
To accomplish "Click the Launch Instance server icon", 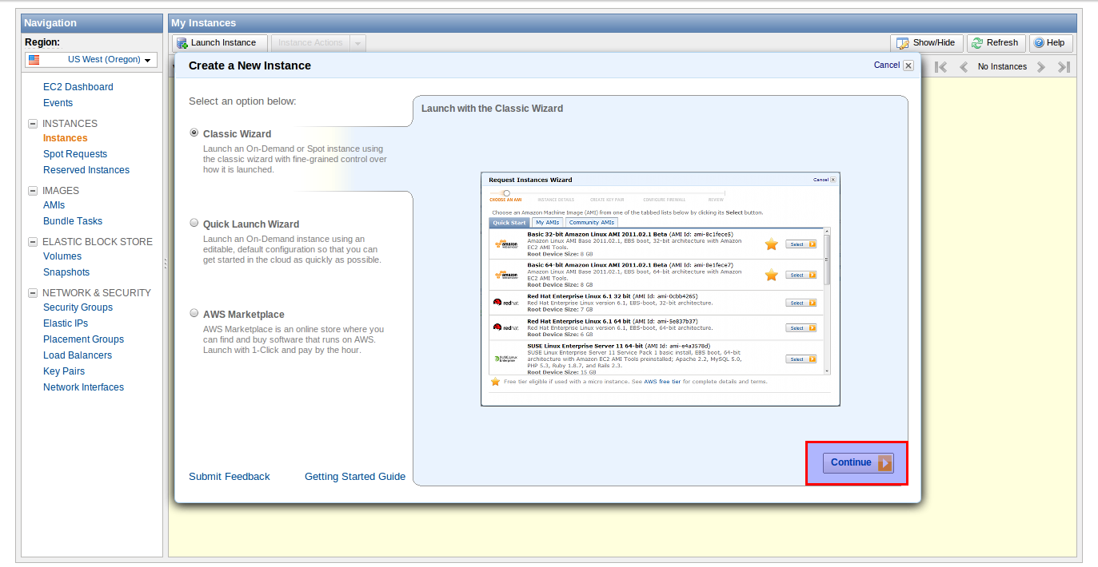I will [x=182, y=43].
